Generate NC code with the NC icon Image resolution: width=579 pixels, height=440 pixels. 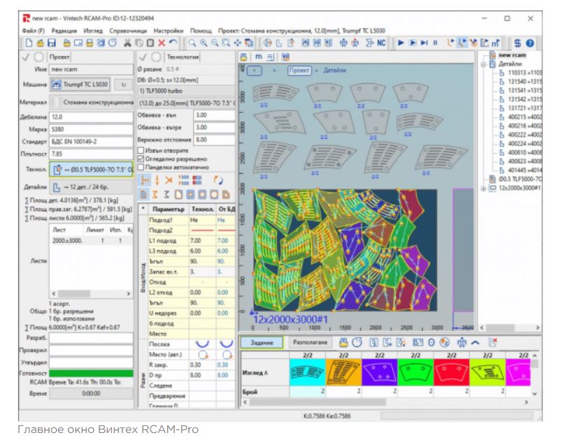pyautogui.click(x=381, y=43)
